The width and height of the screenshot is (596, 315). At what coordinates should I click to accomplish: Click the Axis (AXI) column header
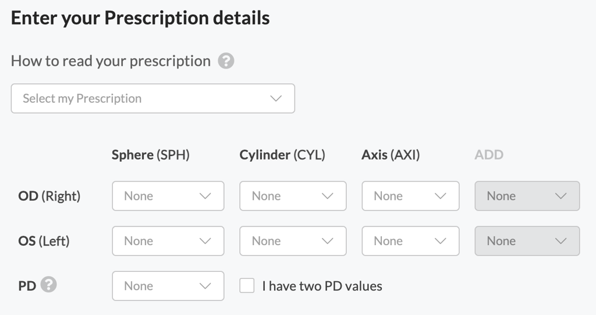point(391,155)
